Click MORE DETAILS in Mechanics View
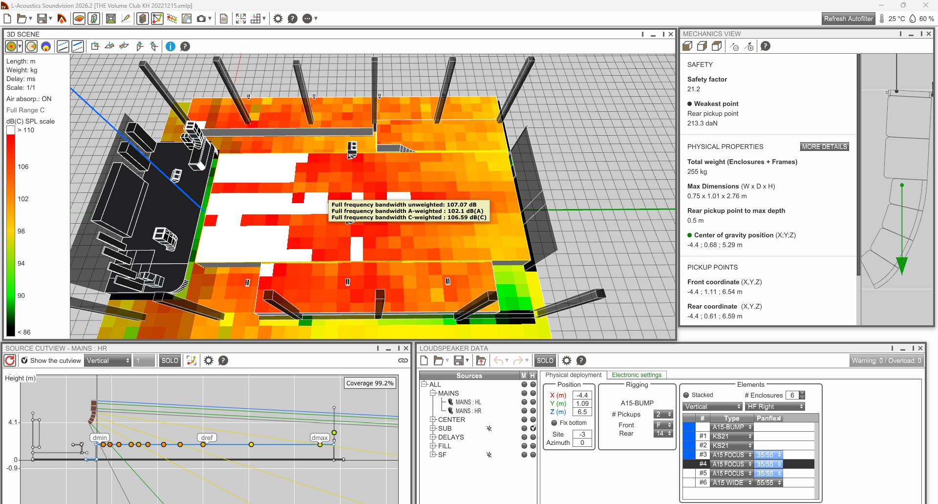The image size is (938, 504). tap(824, 147)
